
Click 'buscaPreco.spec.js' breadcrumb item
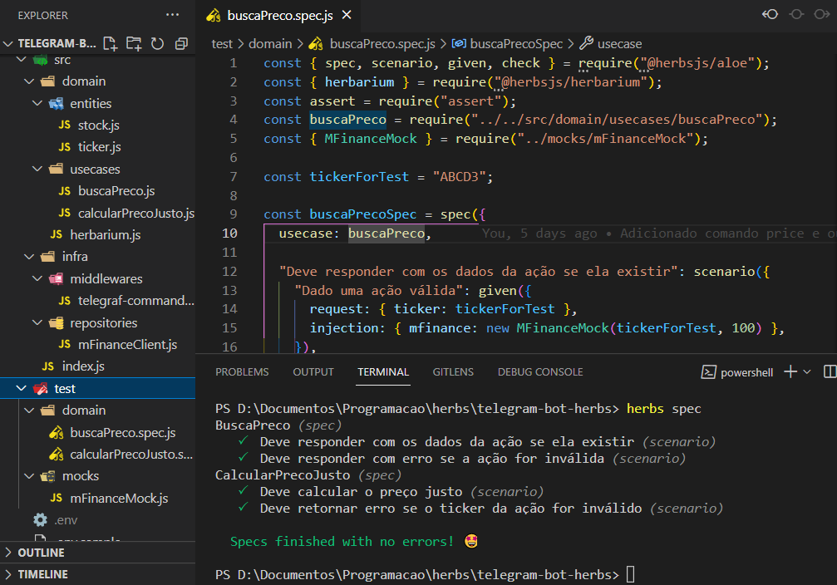(382, 44)
